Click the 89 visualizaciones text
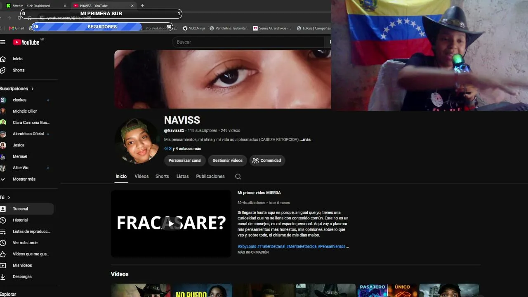Viewport: 528px width, 297px height. [252, 203]
